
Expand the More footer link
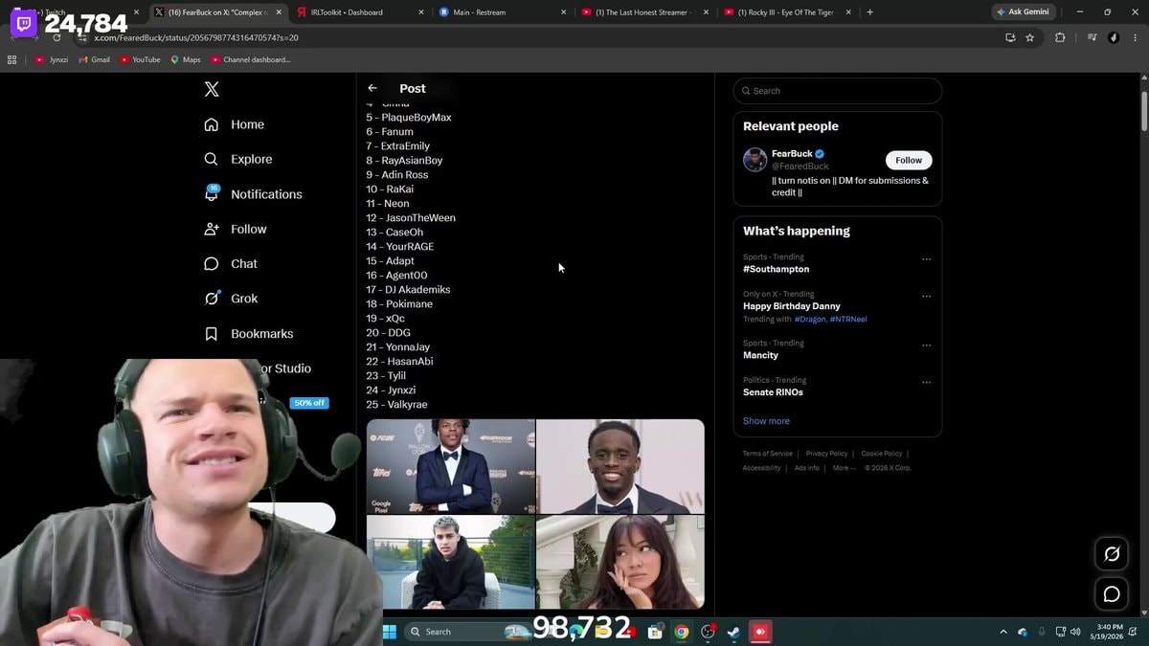(844, 468)
